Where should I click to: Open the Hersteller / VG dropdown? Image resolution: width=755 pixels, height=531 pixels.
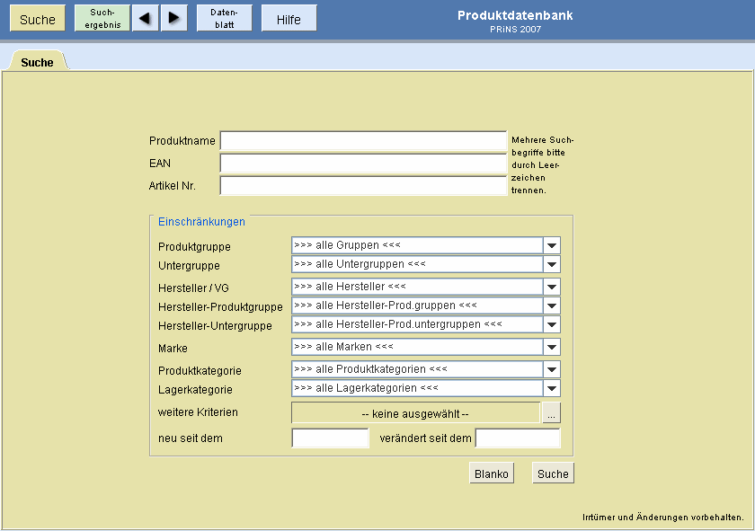click(x=551, y=288)
